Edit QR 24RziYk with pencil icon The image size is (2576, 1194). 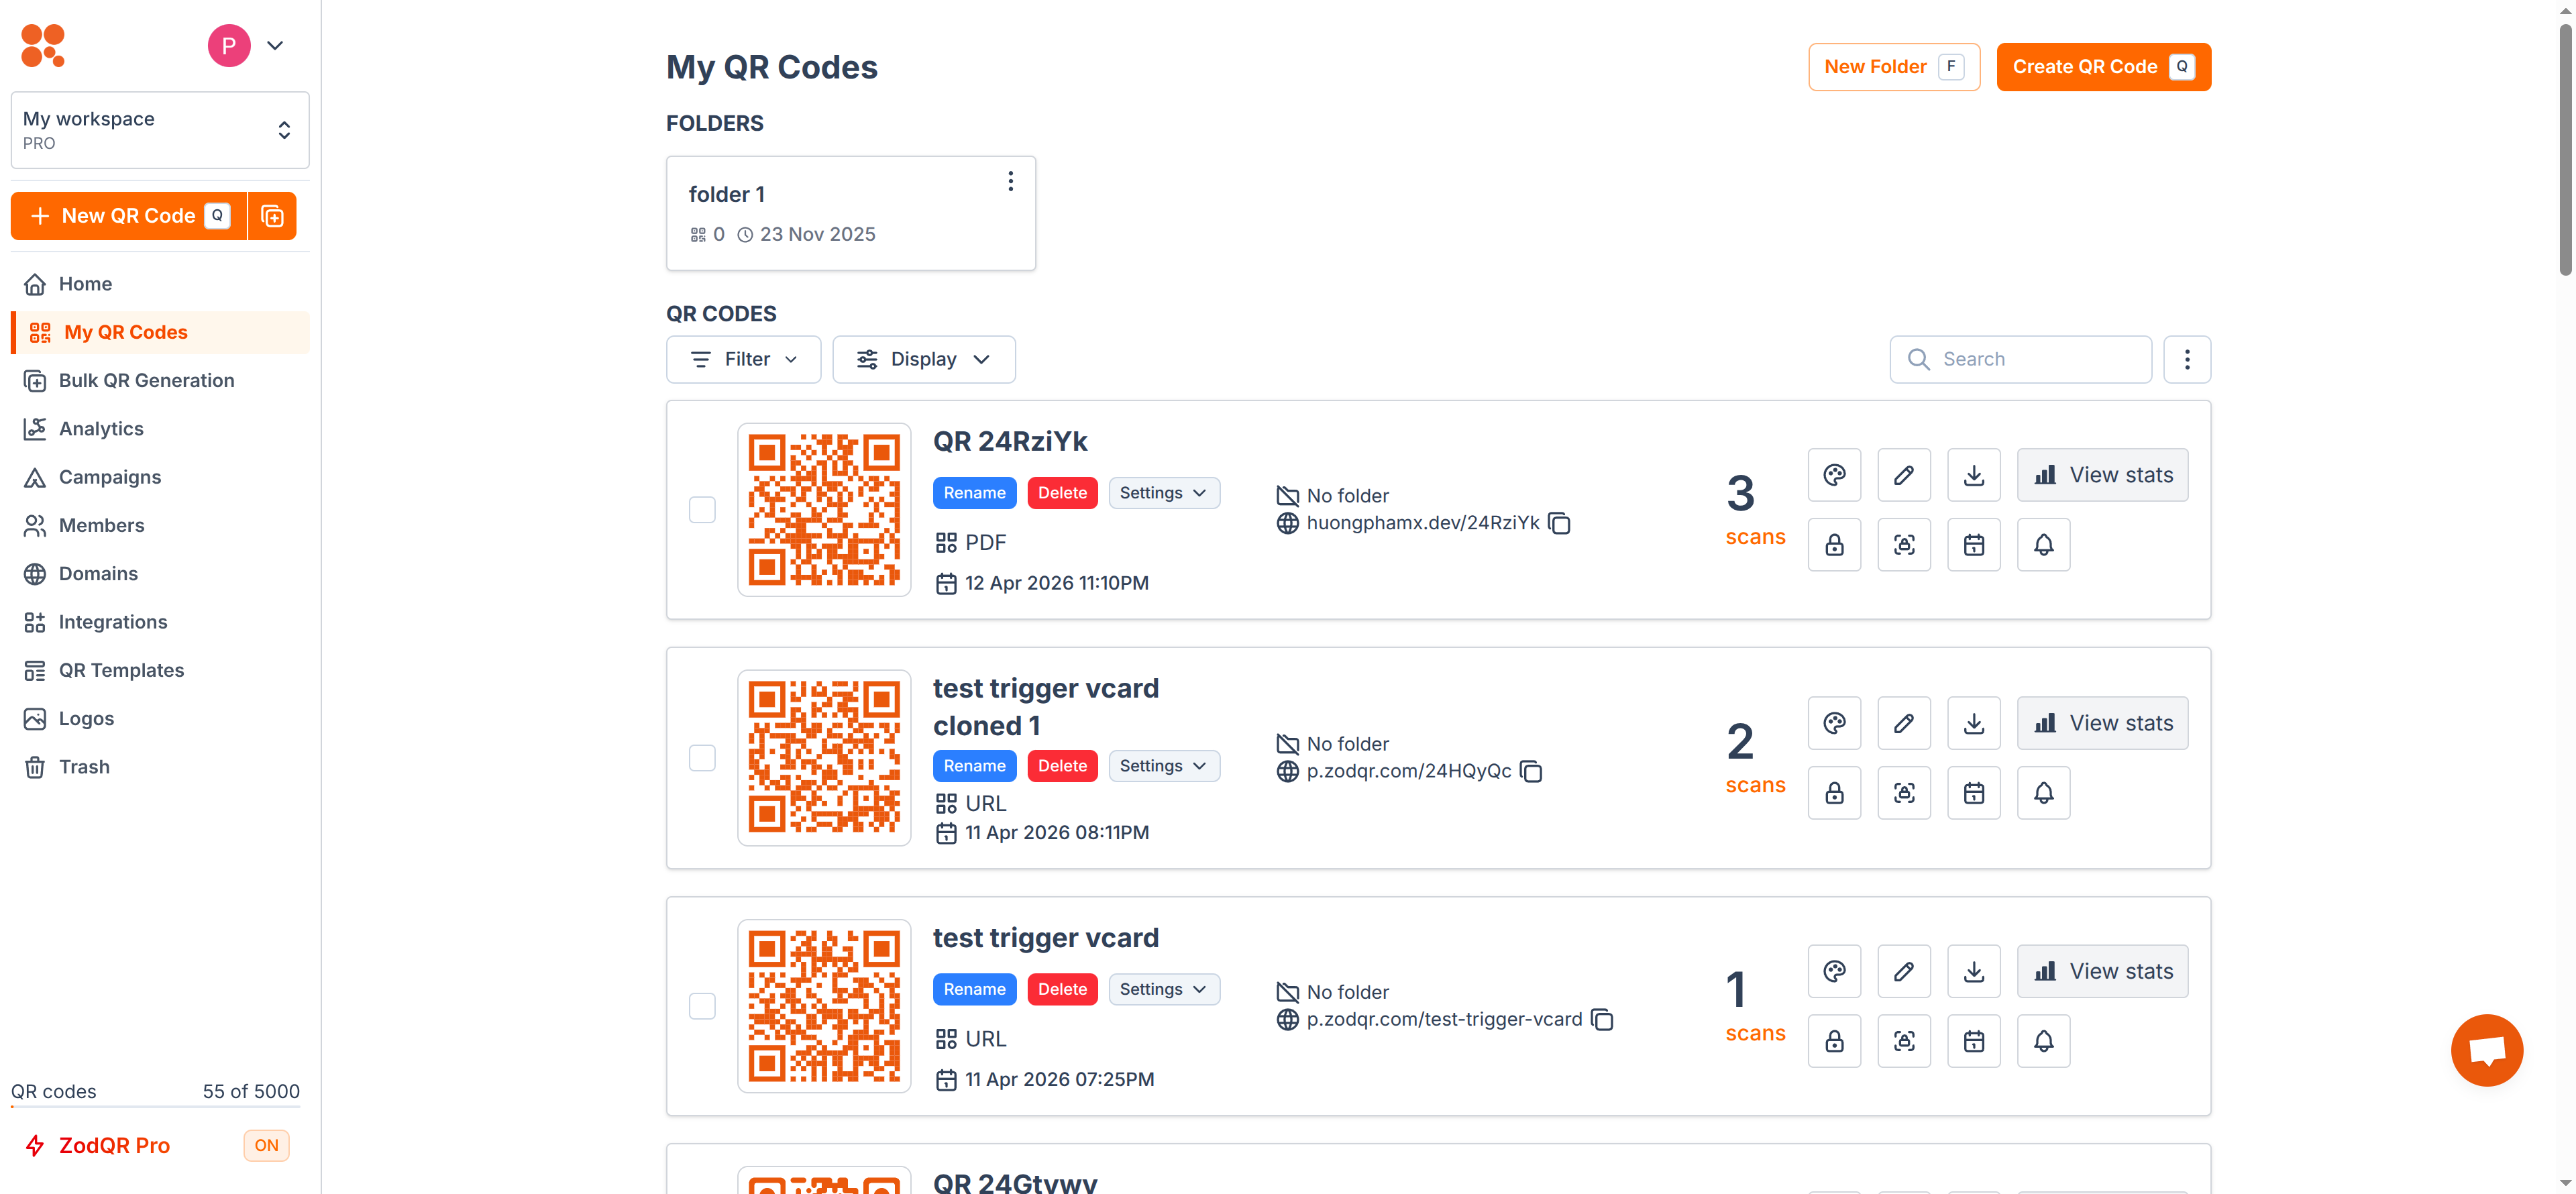(x=1904, y=475)
